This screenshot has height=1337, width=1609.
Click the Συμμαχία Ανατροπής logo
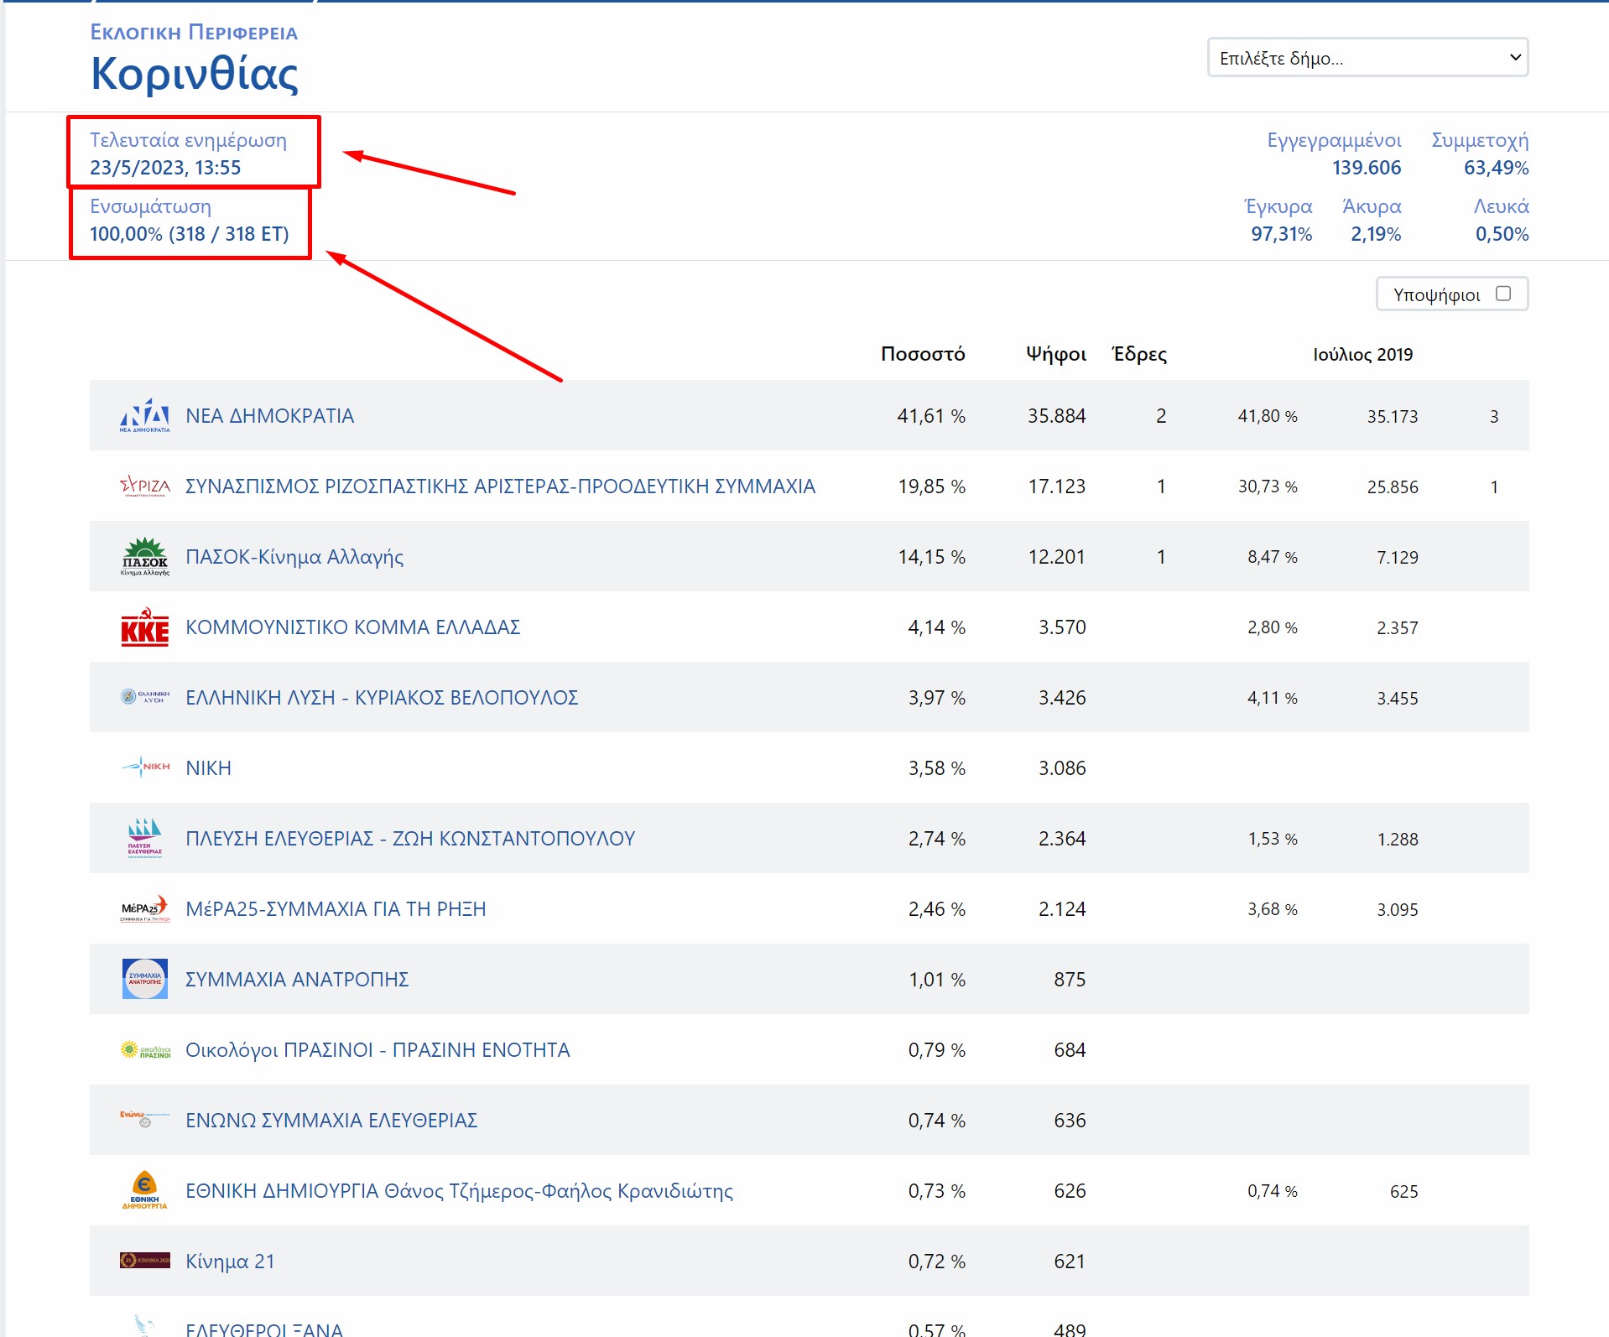[x=144, y=979]
